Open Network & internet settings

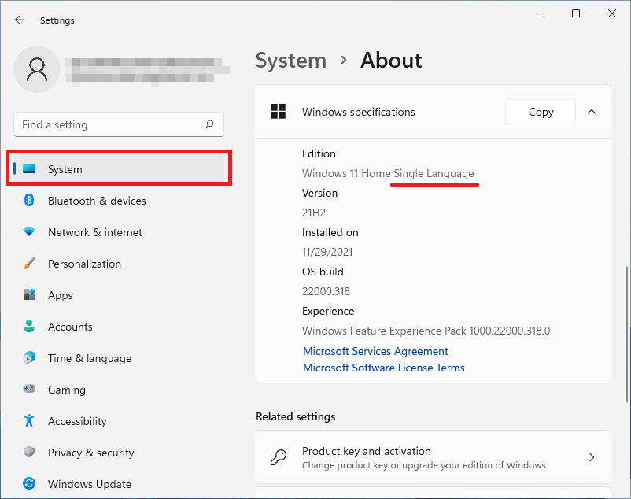coord(119,232)
